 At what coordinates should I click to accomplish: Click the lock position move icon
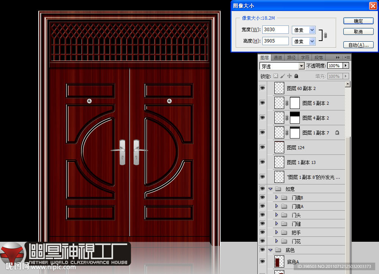pyautogui.click(x=290, y=76)
